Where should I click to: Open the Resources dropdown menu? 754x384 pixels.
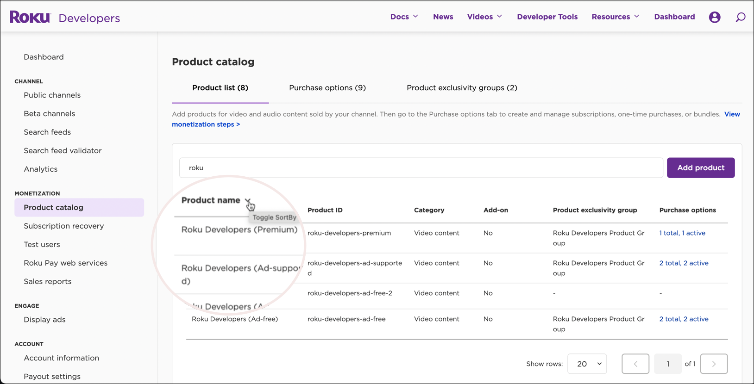[615, 17]
